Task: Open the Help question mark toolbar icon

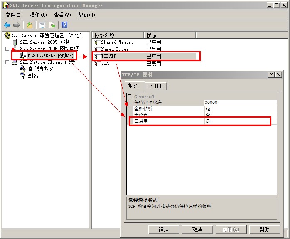Action: click(64, 25)
